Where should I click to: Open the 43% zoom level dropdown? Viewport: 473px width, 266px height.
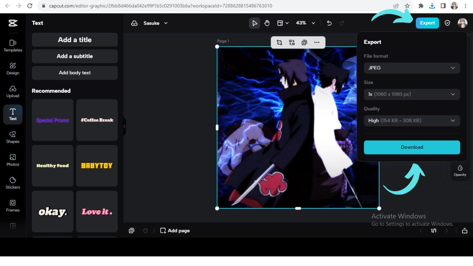click(x=306, y=23)
